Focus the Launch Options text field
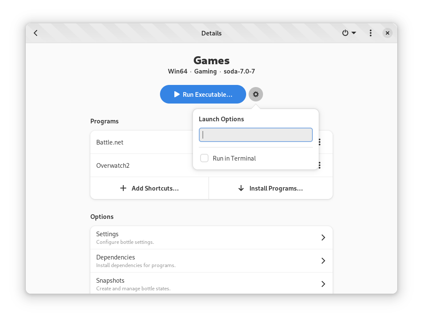The image size is (423, 322). tap(255, 135)
